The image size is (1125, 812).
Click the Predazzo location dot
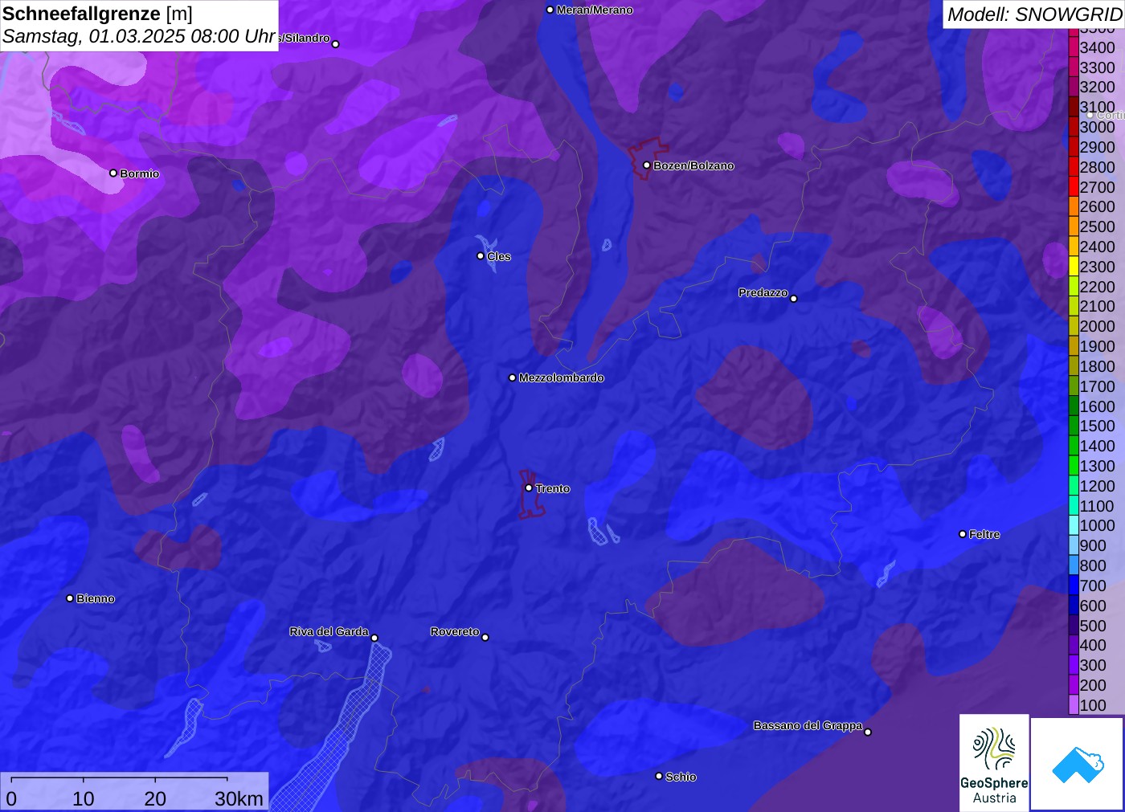click(794, 299)
